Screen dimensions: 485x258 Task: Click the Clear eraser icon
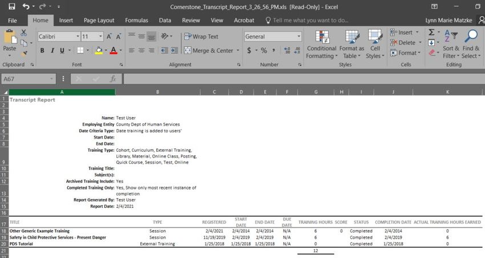pyautogui.click(x=432, y=53)
